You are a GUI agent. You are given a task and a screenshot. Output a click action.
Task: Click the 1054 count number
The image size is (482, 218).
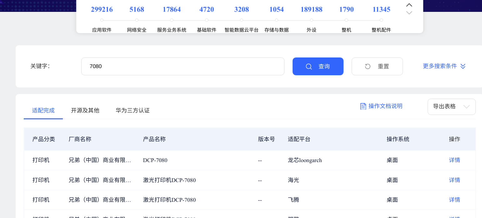pyautogui.click(x=277, y=9)
